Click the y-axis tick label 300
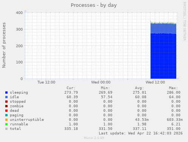Viewport: 188px width, 142px height. coord(19,29)
